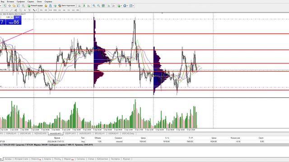Click the Новый ордер button

35,6
